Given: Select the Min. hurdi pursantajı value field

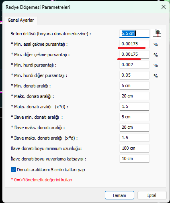Looking at the screenshot, I should tap(134, 65).
